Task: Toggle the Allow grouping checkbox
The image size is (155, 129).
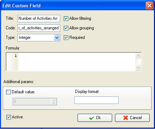Action: tap(66, 28)
